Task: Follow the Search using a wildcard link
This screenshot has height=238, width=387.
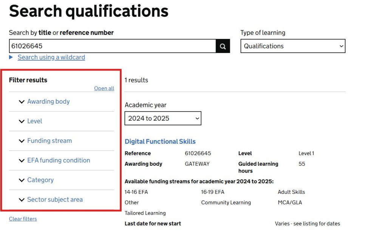Action: tap(51, 57)
